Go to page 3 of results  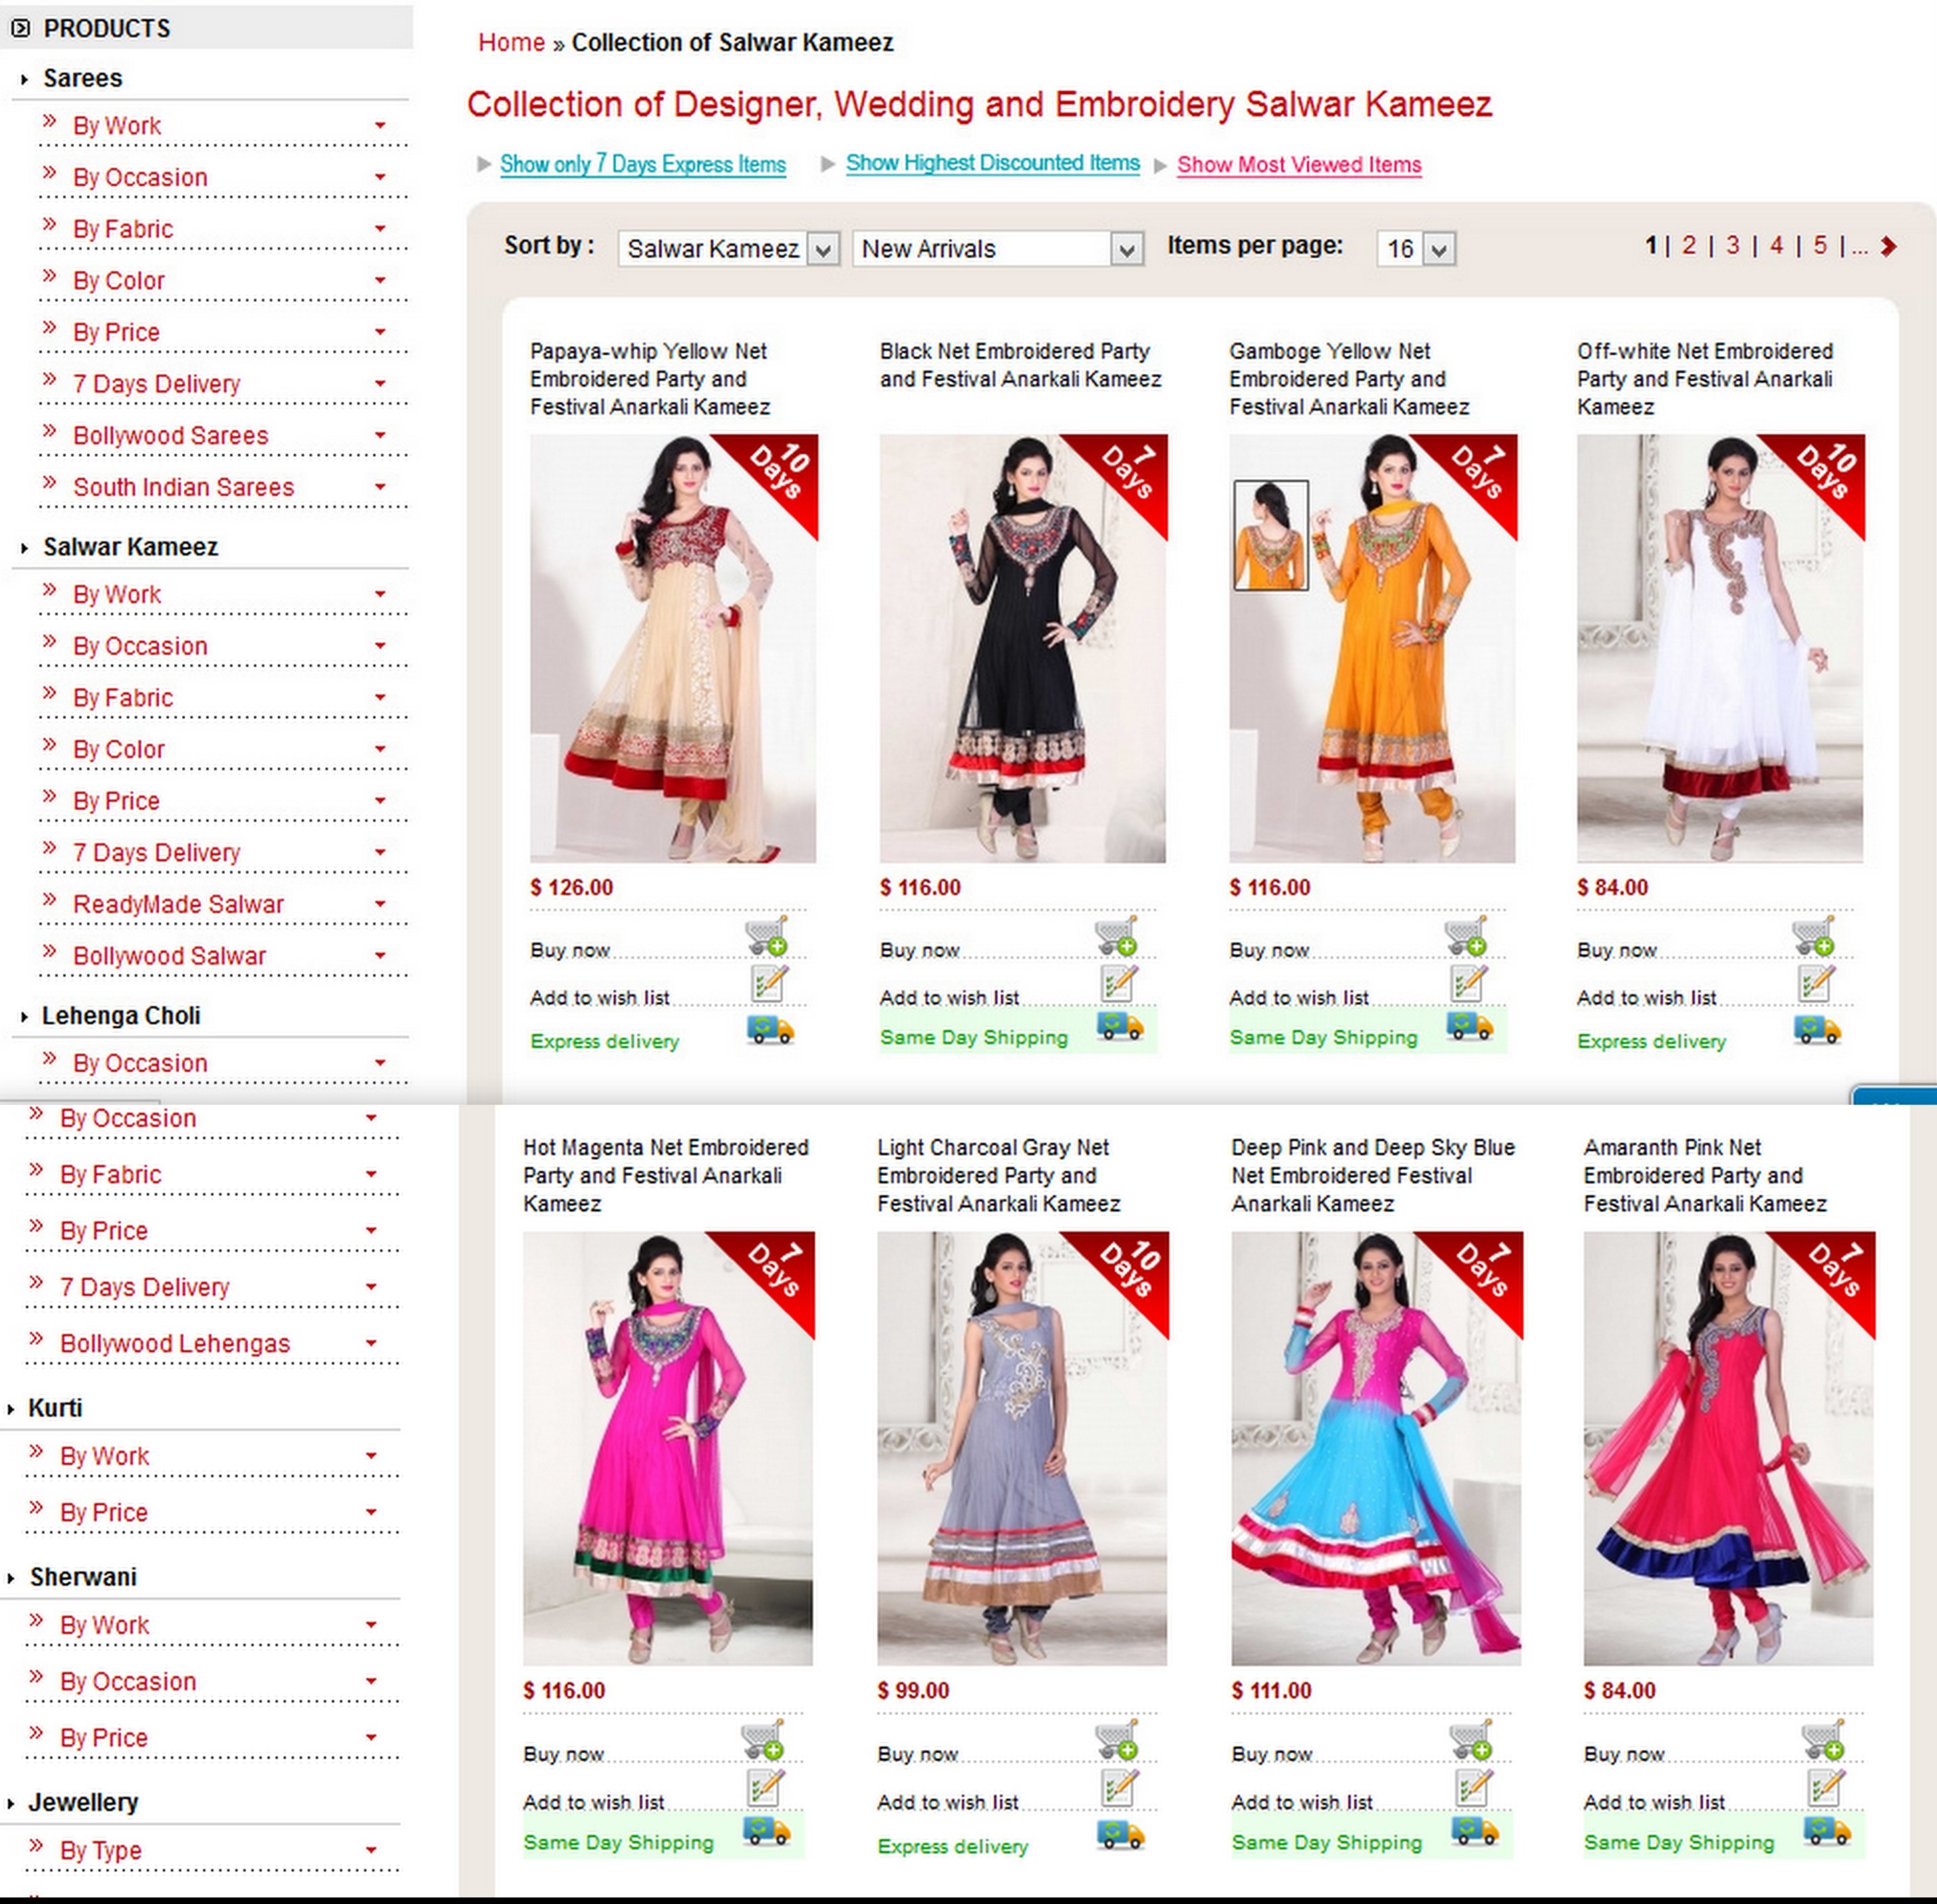click(1733, 245)
